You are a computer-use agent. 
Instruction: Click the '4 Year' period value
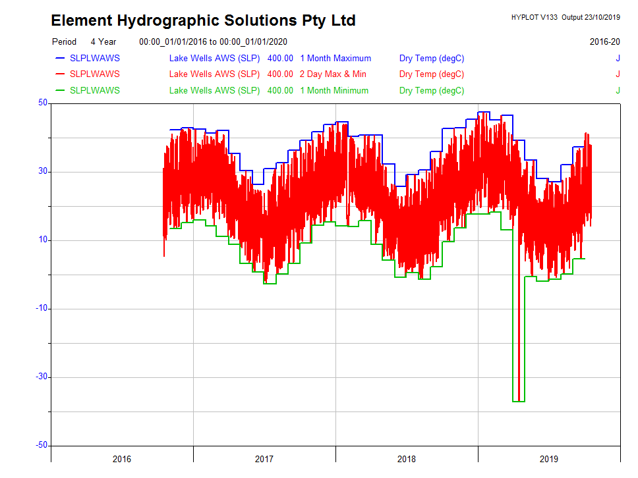click(103, 41)
